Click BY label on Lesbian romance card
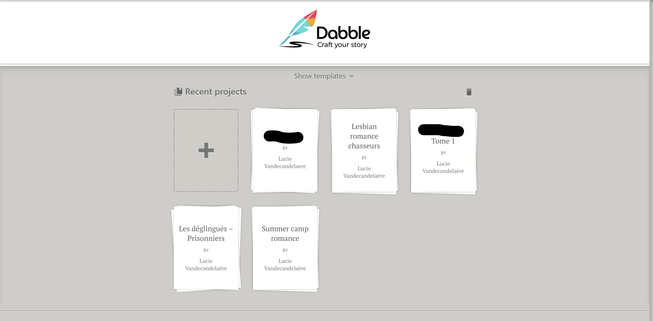The image size is (653, 321). [x=364, y=158]
